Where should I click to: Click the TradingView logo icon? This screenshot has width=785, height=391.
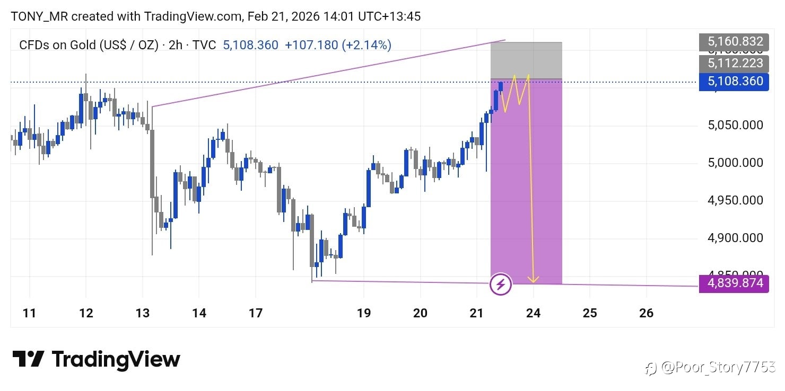coord(28,359)
